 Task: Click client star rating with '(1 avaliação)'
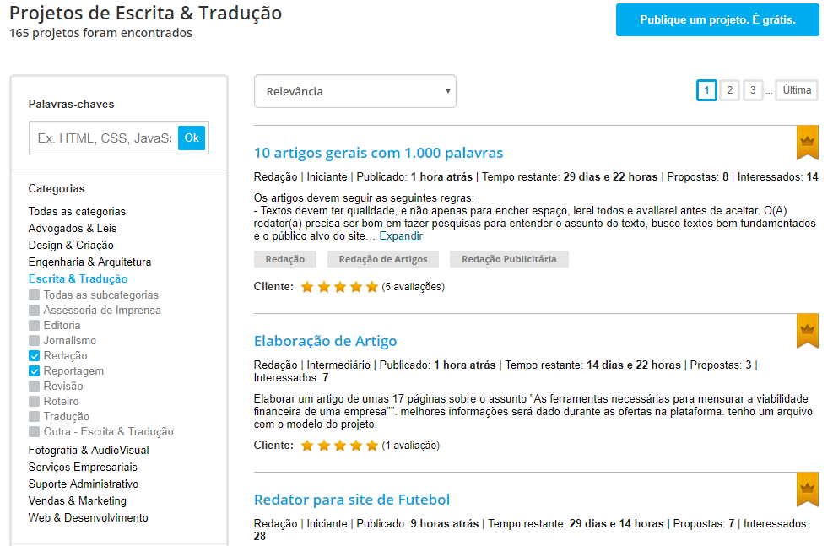click(x=340, y=446)
